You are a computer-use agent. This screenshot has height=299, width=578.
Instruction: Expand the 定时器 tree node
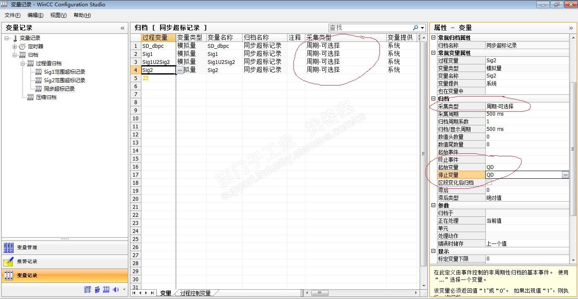click(x=14, y=47)
